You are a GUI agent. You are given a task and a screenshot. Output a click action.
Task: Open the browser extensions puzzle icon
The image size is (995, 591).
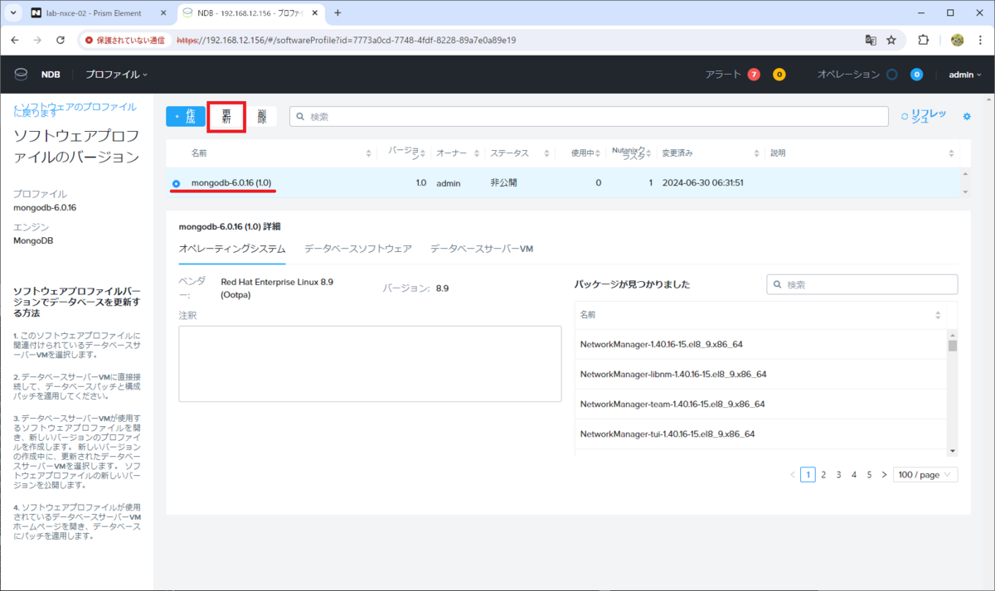(x=923, y=40)
